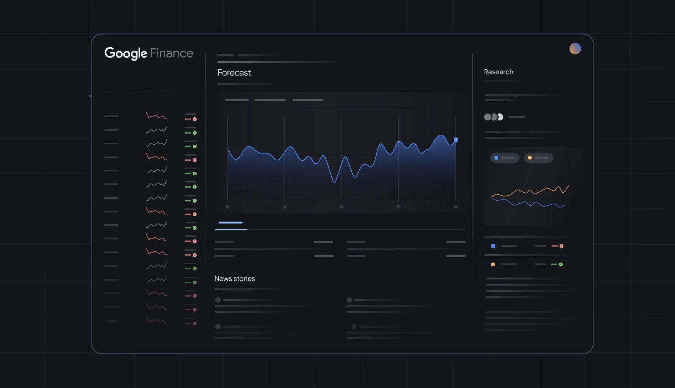Click the middle timeline dot below the forecast chart
This screenshot has height=388, width=675.
pyautogui.click(x=342, y=207)
